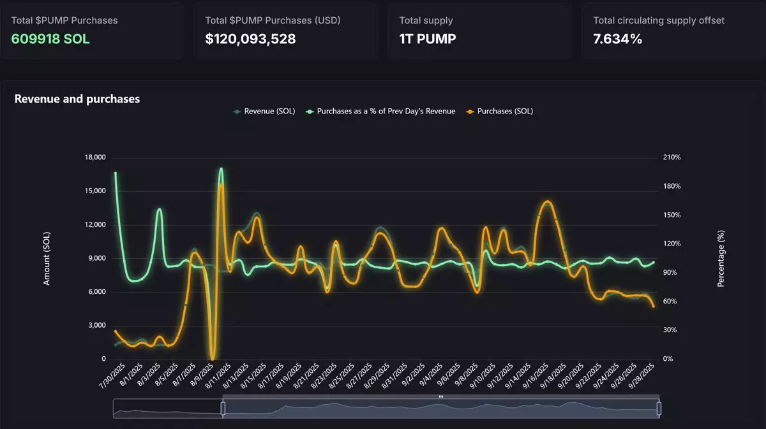Screen dimensions: 766x429
Task: Click the 609918 SOL total purchases value
Action: pyautogui.click(x=50, y=39)
